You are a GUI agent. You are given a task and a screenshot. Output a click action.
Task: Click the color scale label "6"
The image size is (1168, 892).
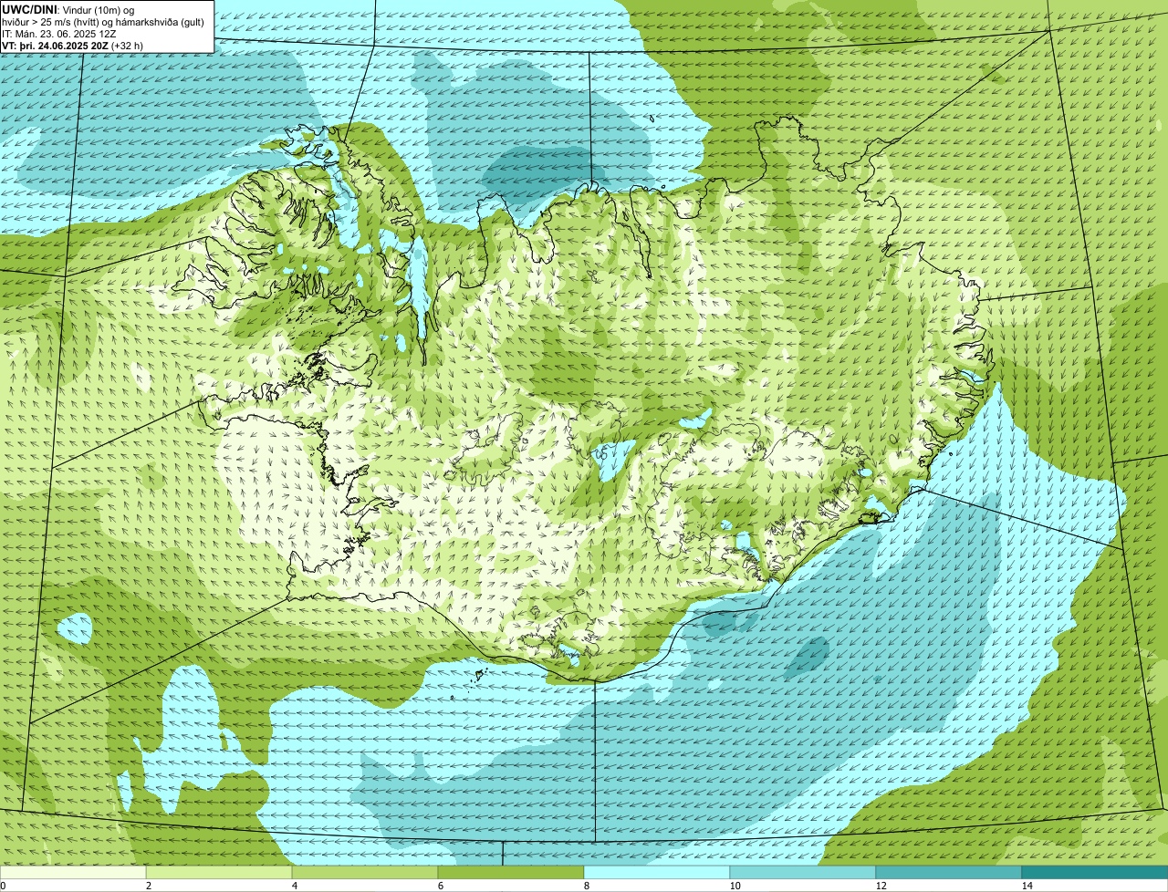[440, 886]
